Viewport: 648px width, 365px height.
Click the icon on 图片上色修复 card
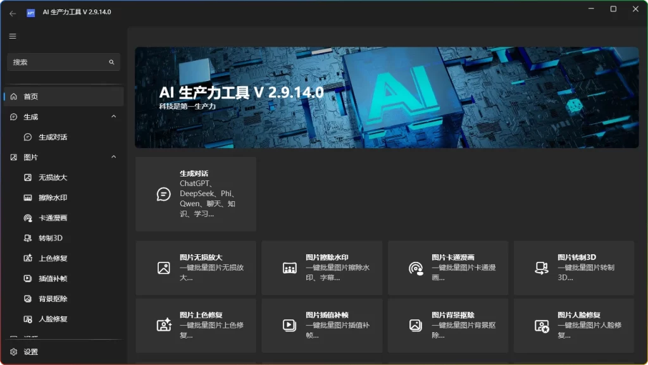coord(164,325)
